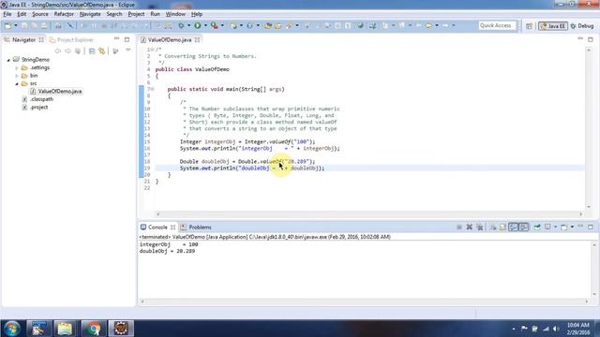Click the Quick Access search field
Screen dimensions: 600x337
tap(497, 25)
